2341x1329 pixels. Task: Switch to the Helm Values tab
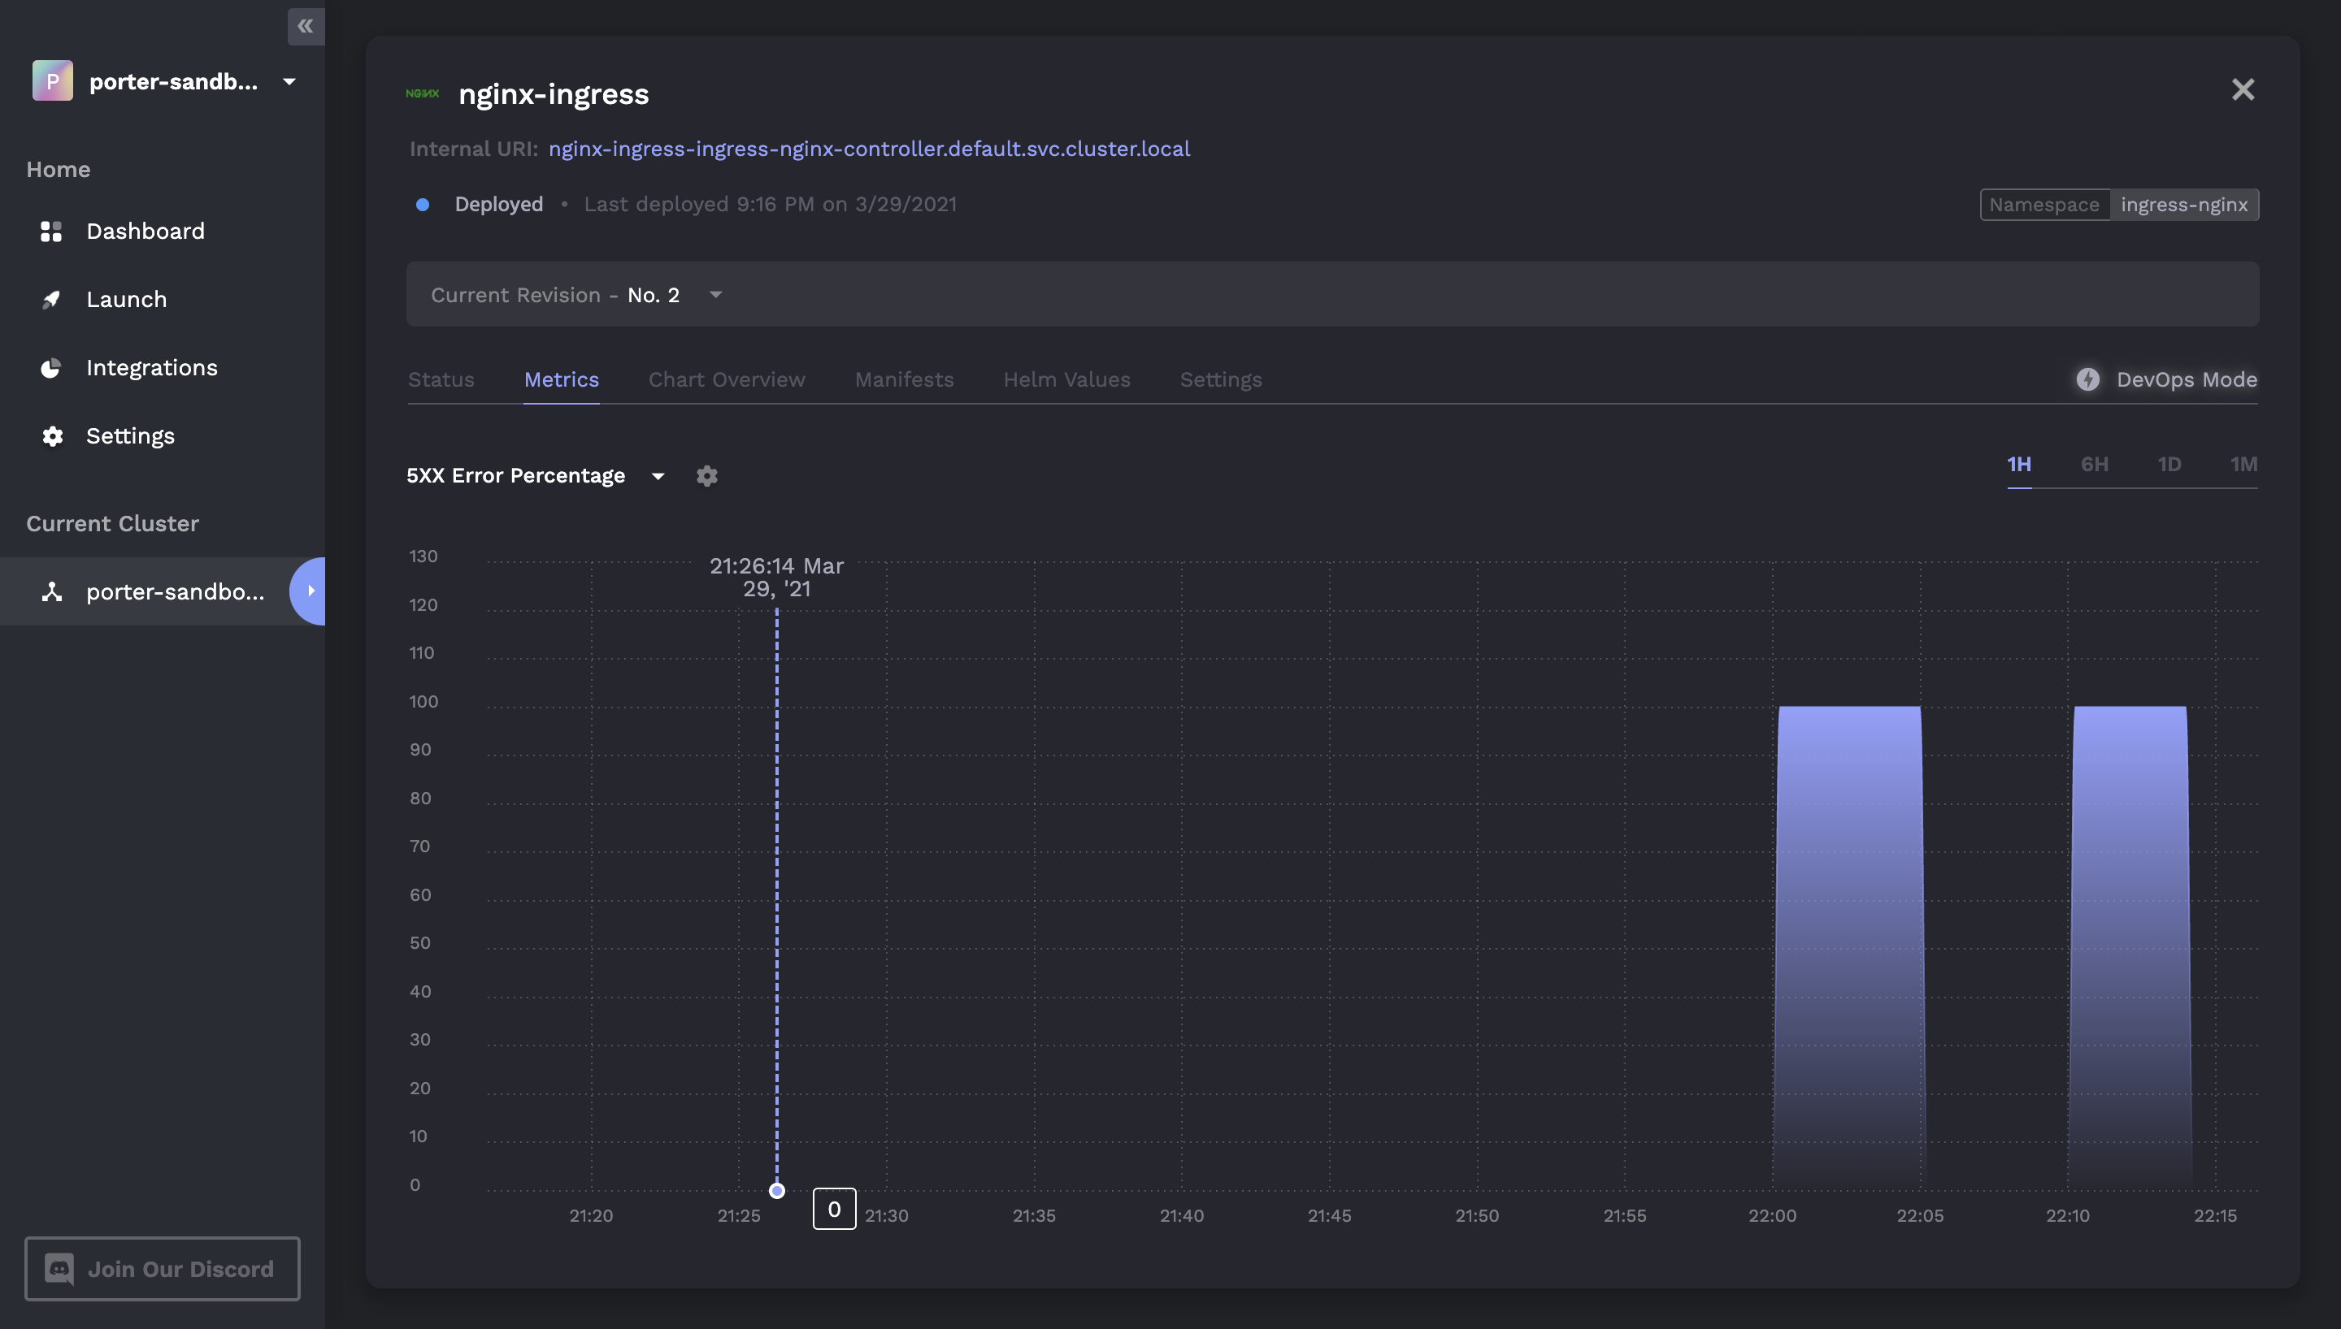(x=1066, y=379)
